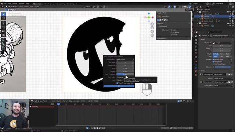Select the Transform tool in left toolbar

pyautogui.click(x=3, y=35)
